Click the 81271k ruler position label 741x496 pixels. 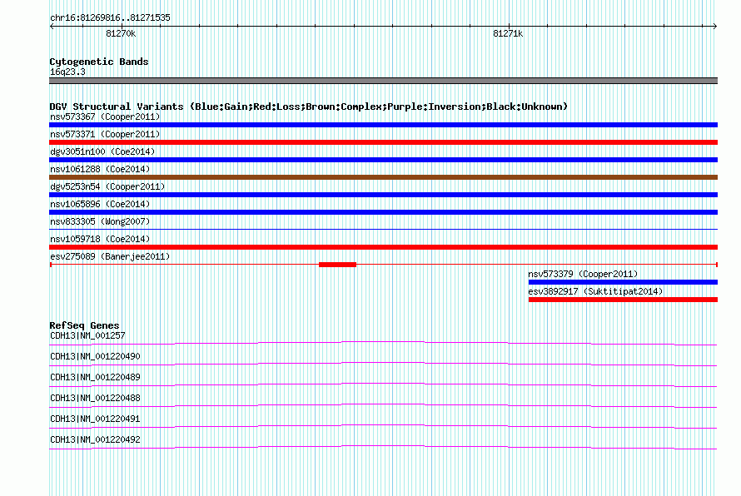point(508,33)
